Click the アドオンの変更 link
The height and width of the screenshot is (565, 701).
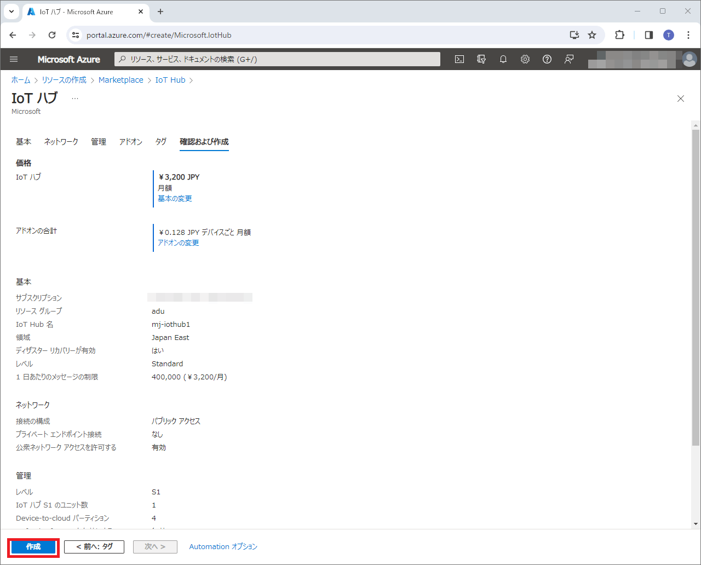coord(179,243)
